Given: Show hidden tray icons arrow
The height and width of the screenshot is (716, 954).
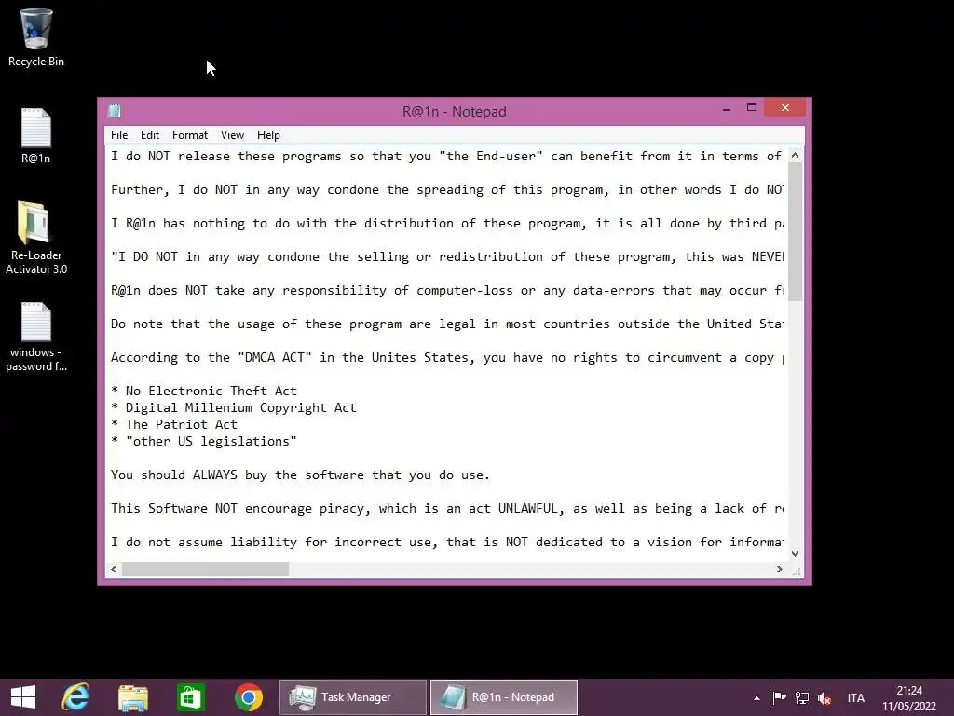Looking at the screenshot, I should tap(756, 698).
